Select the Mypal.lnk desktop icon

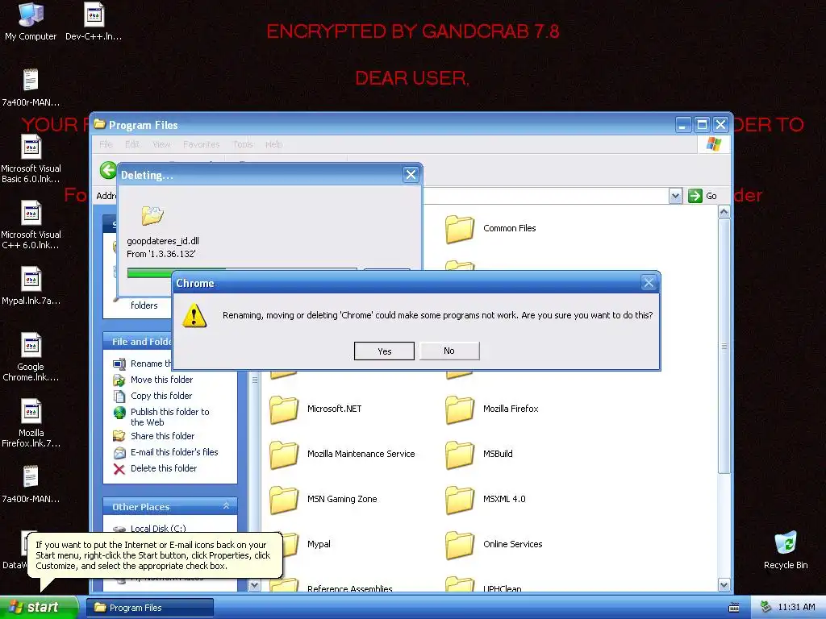[x=31, y=286]
